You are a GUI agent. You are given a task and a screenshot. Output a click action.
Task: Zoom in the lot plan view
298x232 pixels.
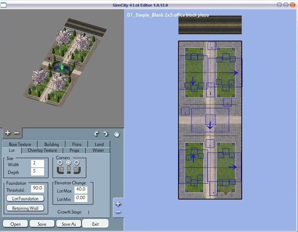118,204
